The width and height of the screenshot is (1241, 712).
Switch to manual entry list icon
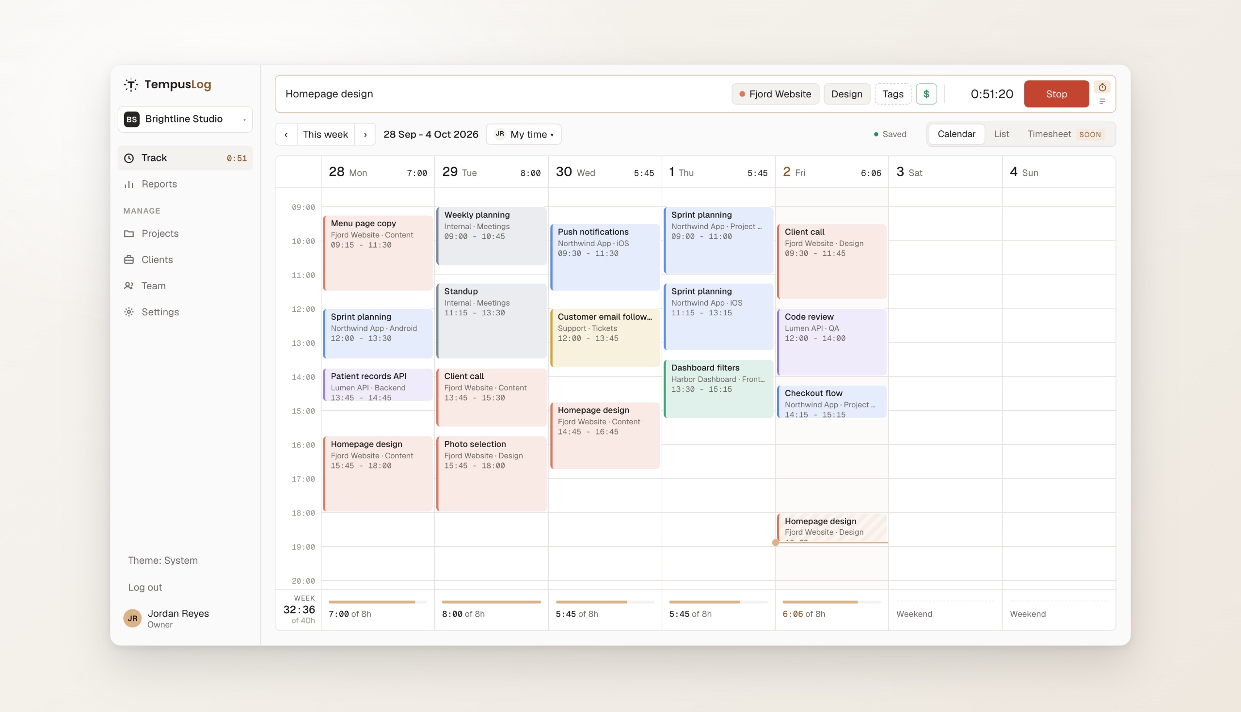pyautogui.click(x=1102, y=101)
